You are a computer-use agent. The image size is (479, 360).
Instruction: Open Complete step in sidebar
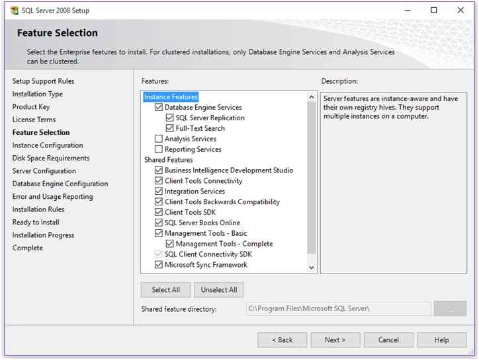28,248
